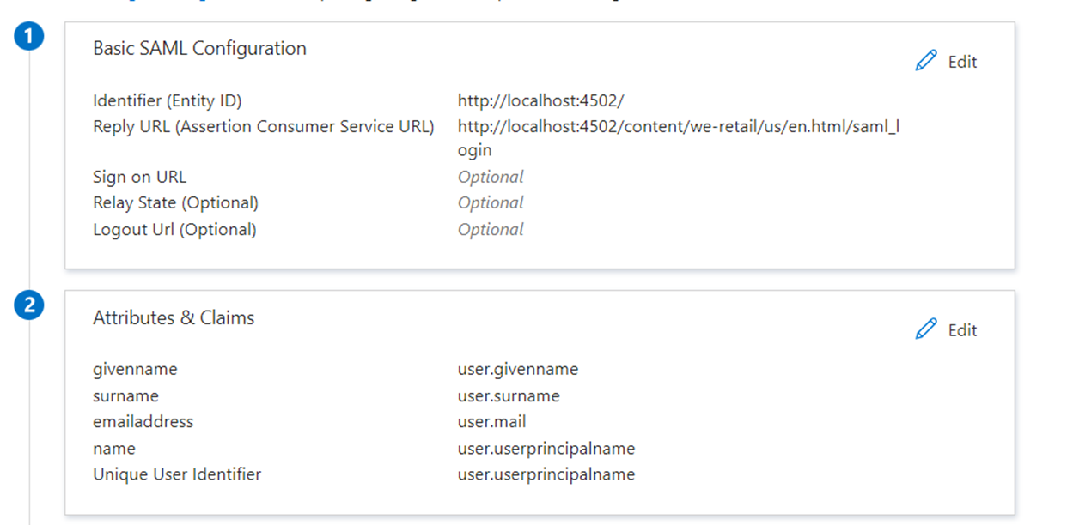Viewport: 1067px width, 525px height.
Task: Select the Unique User Identifier claim name
Action: [177, 474]
